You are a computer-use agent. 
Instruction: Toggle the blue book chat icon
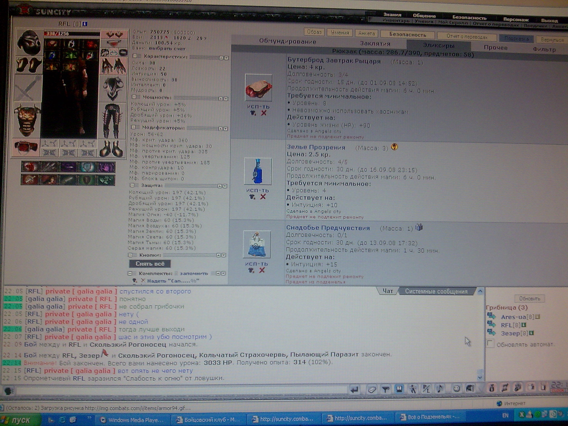click(x=399, y=389)
